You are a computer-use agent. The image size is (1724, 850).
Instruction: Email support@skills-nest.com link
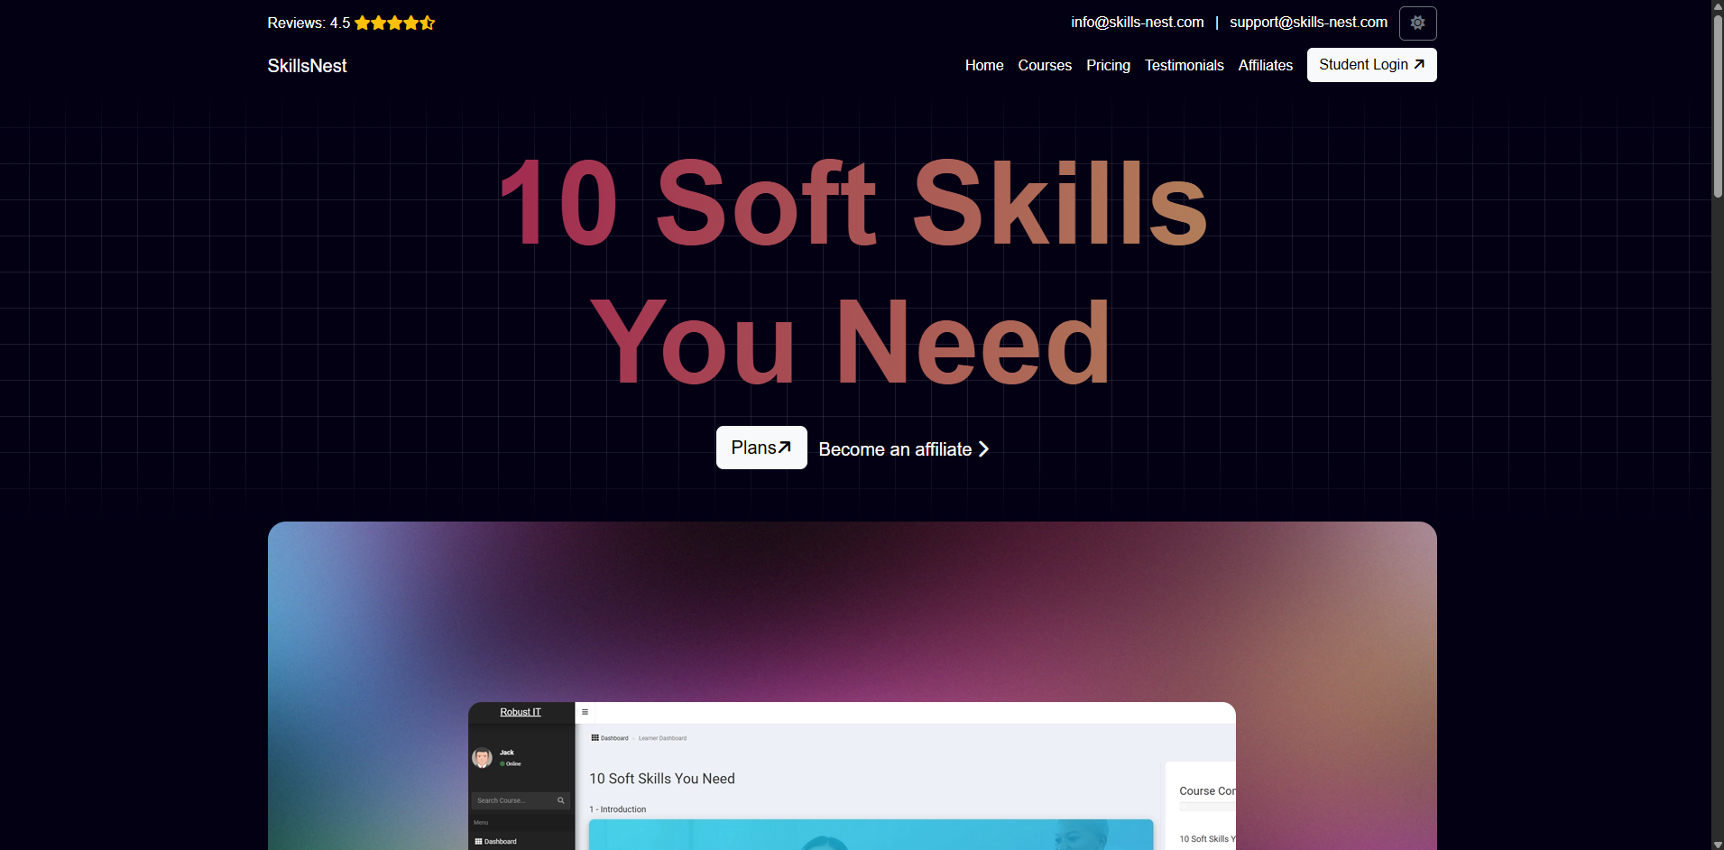1308,22
